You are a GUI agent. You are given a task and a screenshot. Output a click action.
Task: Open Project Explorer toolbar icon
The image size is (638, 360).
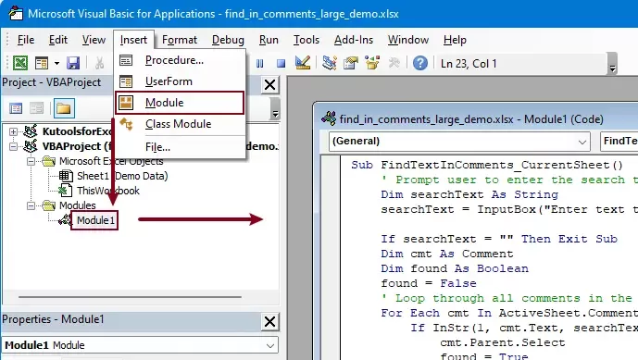click(x=329, y=63)
